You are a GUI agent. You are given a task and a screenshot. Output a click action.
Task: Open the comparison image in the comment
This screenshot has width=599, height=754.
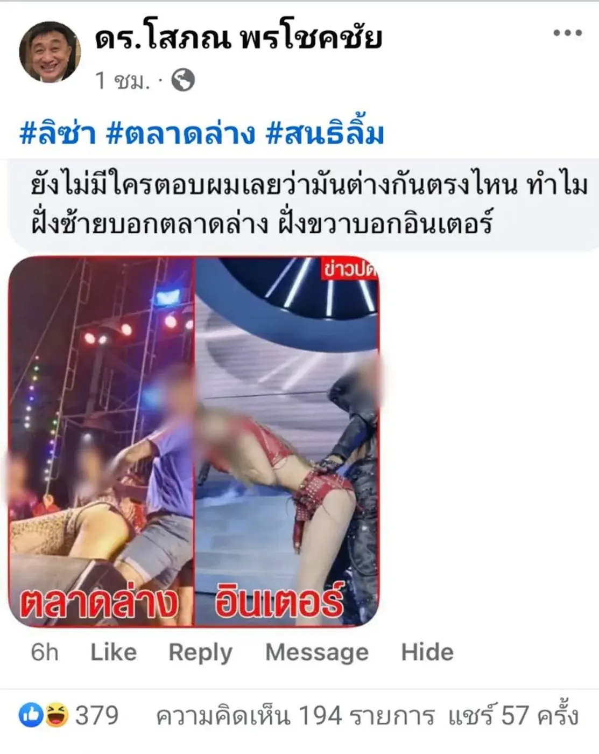pos(194,442)
